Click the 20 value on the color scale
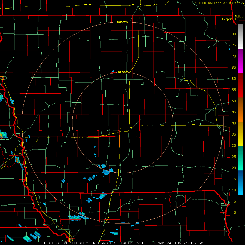245x245 pixels. 234,168
